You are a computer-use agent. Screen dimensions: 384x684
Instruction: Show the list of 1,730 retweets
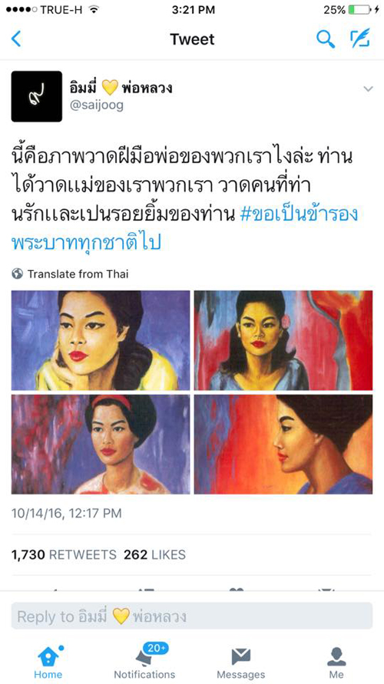tap(64, 555)
